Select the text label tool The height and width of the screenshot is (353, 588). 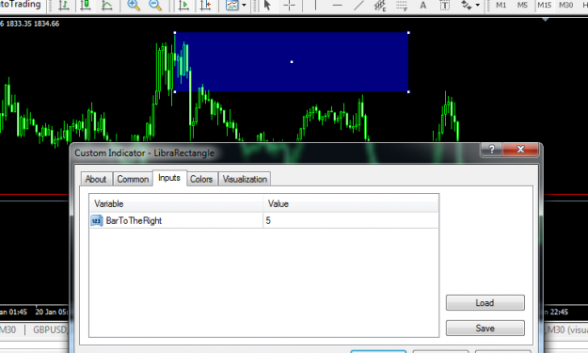[445, 6]
